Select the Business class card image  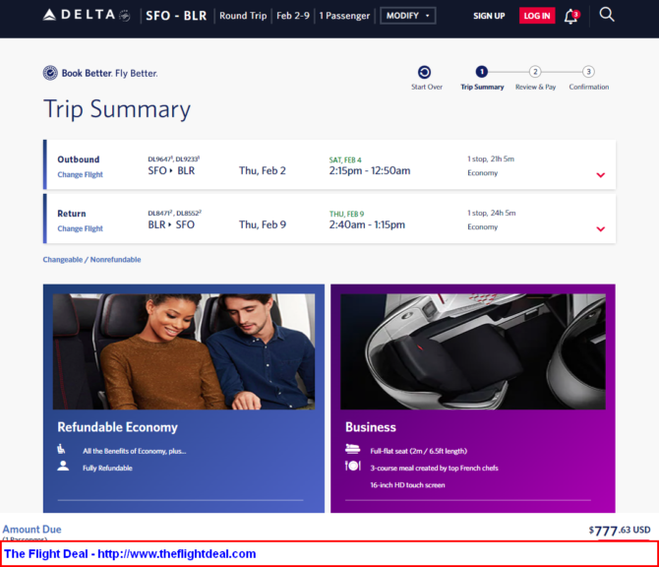coord(473,351)
